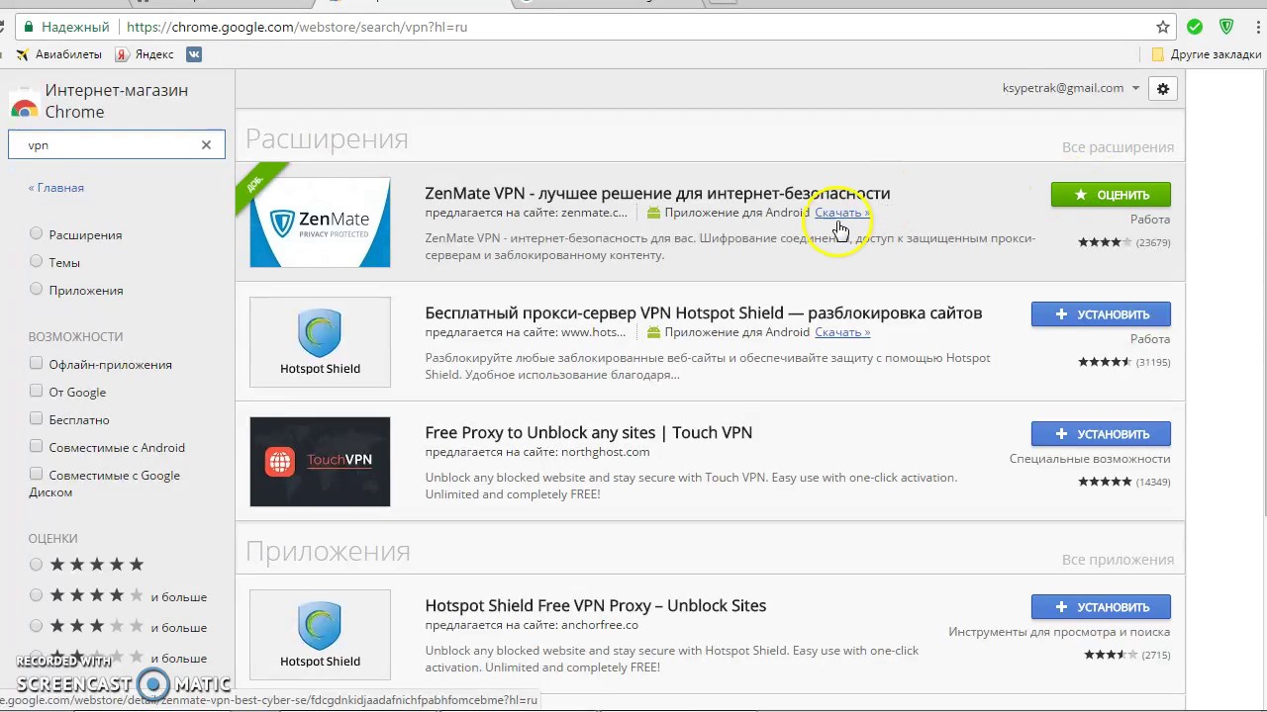
Task: Open Другие закладки folder
Action: coord(1207,54)
